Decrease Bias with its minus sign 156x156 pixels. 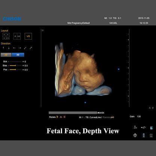pyautogui.click(x=9, y=66)
